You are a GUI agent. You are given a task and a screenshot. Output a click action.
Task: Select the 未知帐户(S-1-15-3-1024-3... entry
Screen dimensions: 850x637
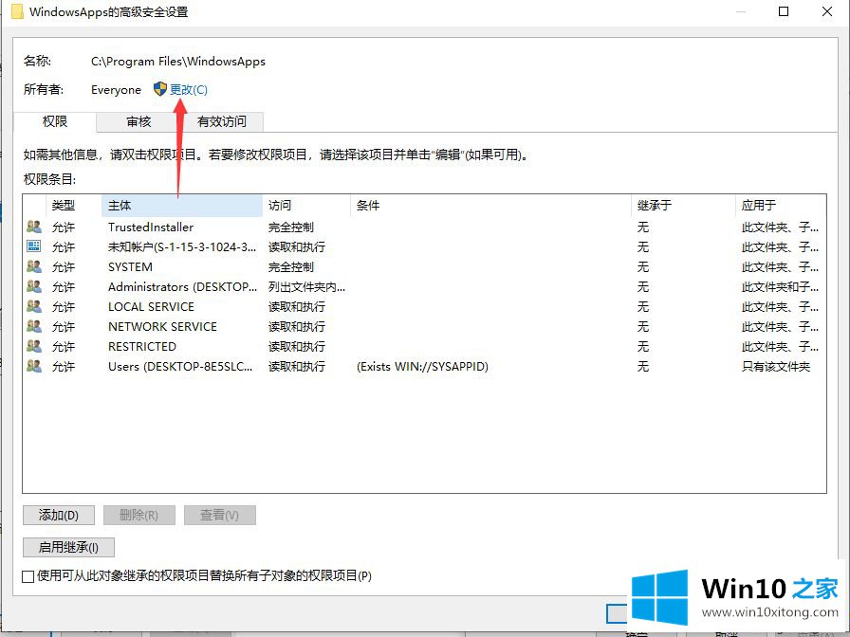182,247
